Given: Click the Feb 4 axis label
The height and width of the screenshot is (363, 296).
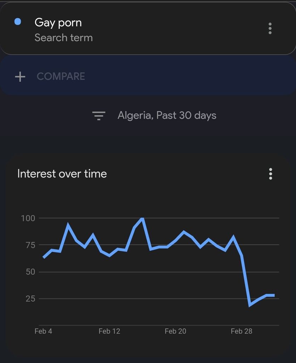Looking at the screenshot, I should click(43, 331).
